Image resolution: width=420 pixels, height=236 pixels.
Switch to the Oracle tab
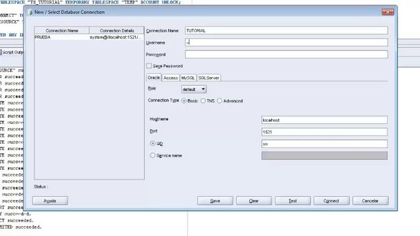point(154,77)
